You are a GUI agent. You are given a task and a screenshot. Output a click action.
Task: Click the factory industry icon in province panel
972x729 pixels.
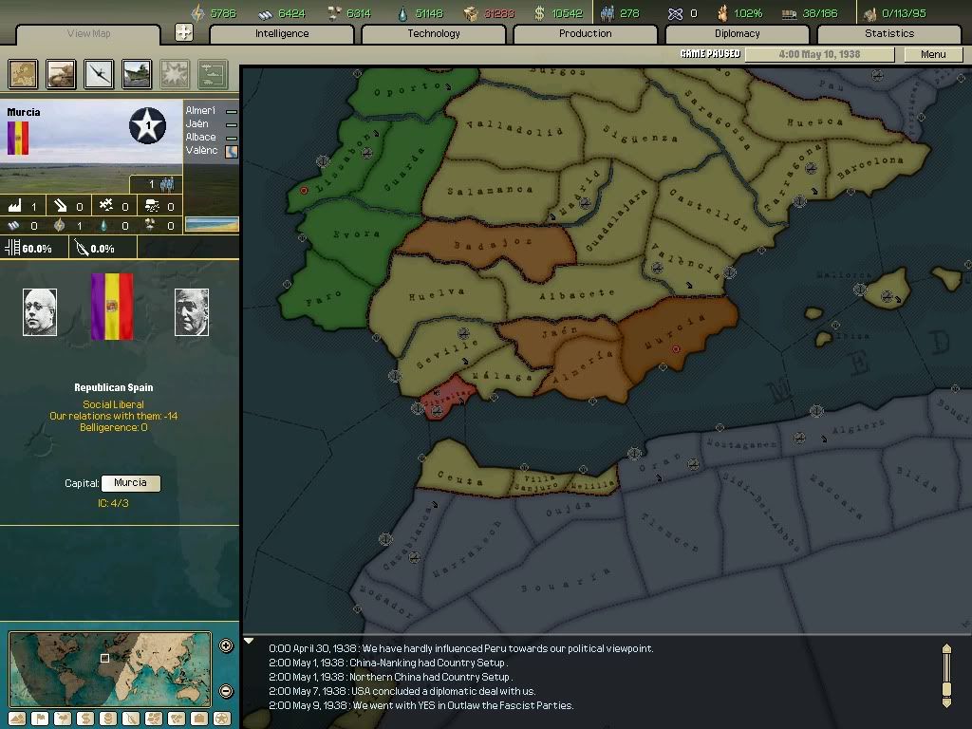pos(14,205)
